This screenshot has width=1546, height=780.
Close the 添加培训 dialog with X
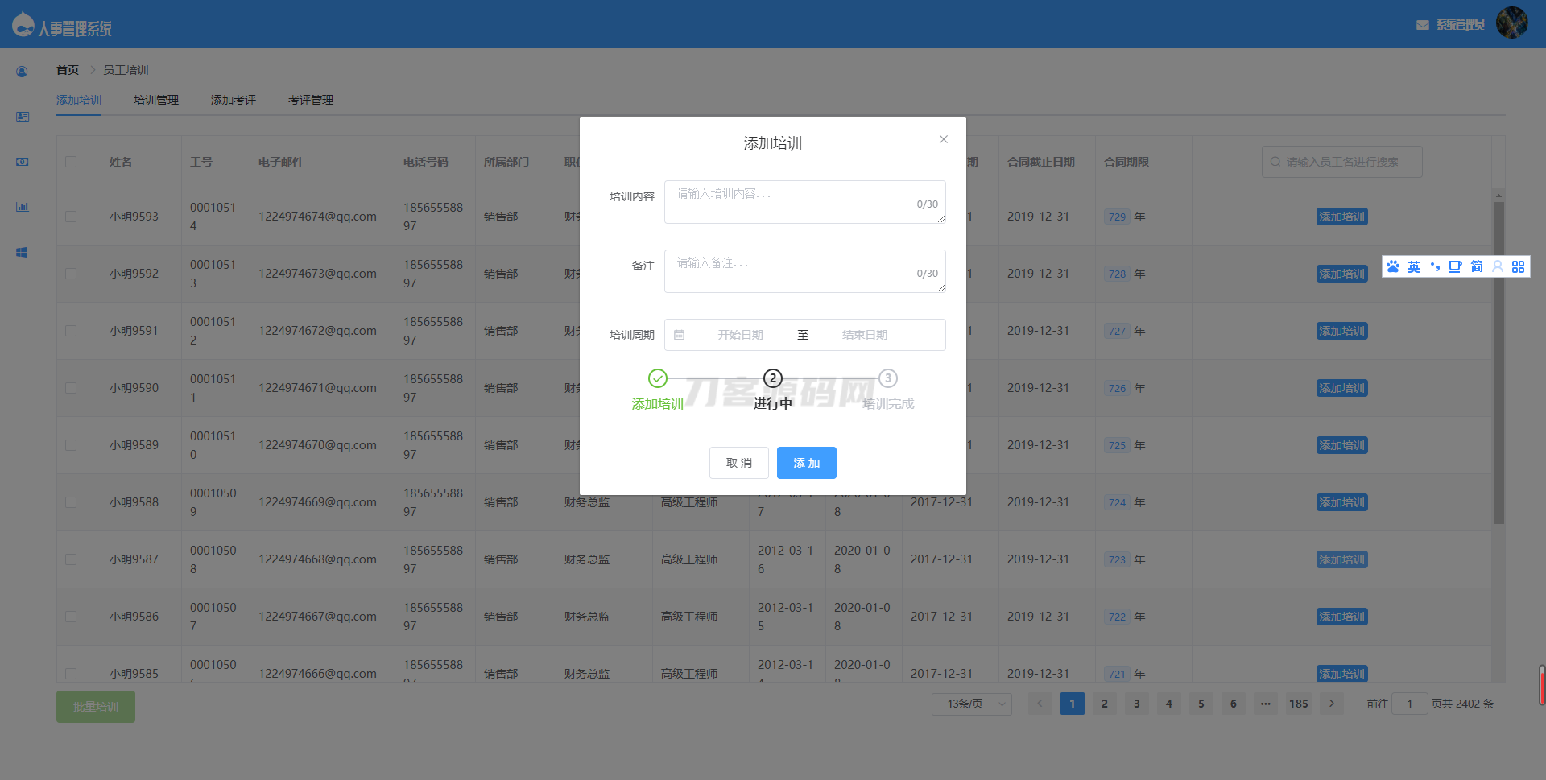click(x=944, y=139)
